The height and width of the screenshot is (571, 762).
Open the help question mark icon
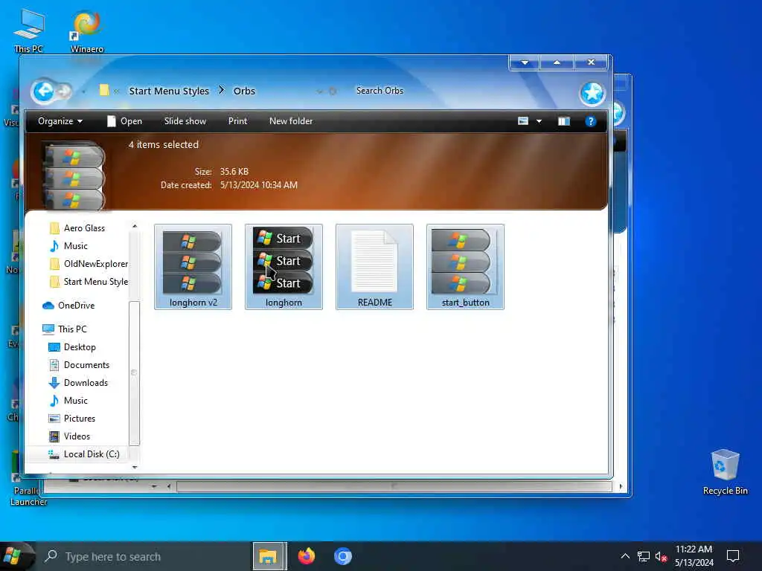[590, 121]
